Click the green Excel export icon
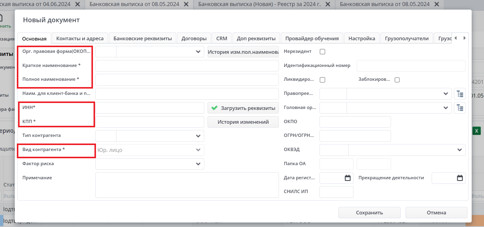The height and width of the screenshot is (227, 484). 476,131
